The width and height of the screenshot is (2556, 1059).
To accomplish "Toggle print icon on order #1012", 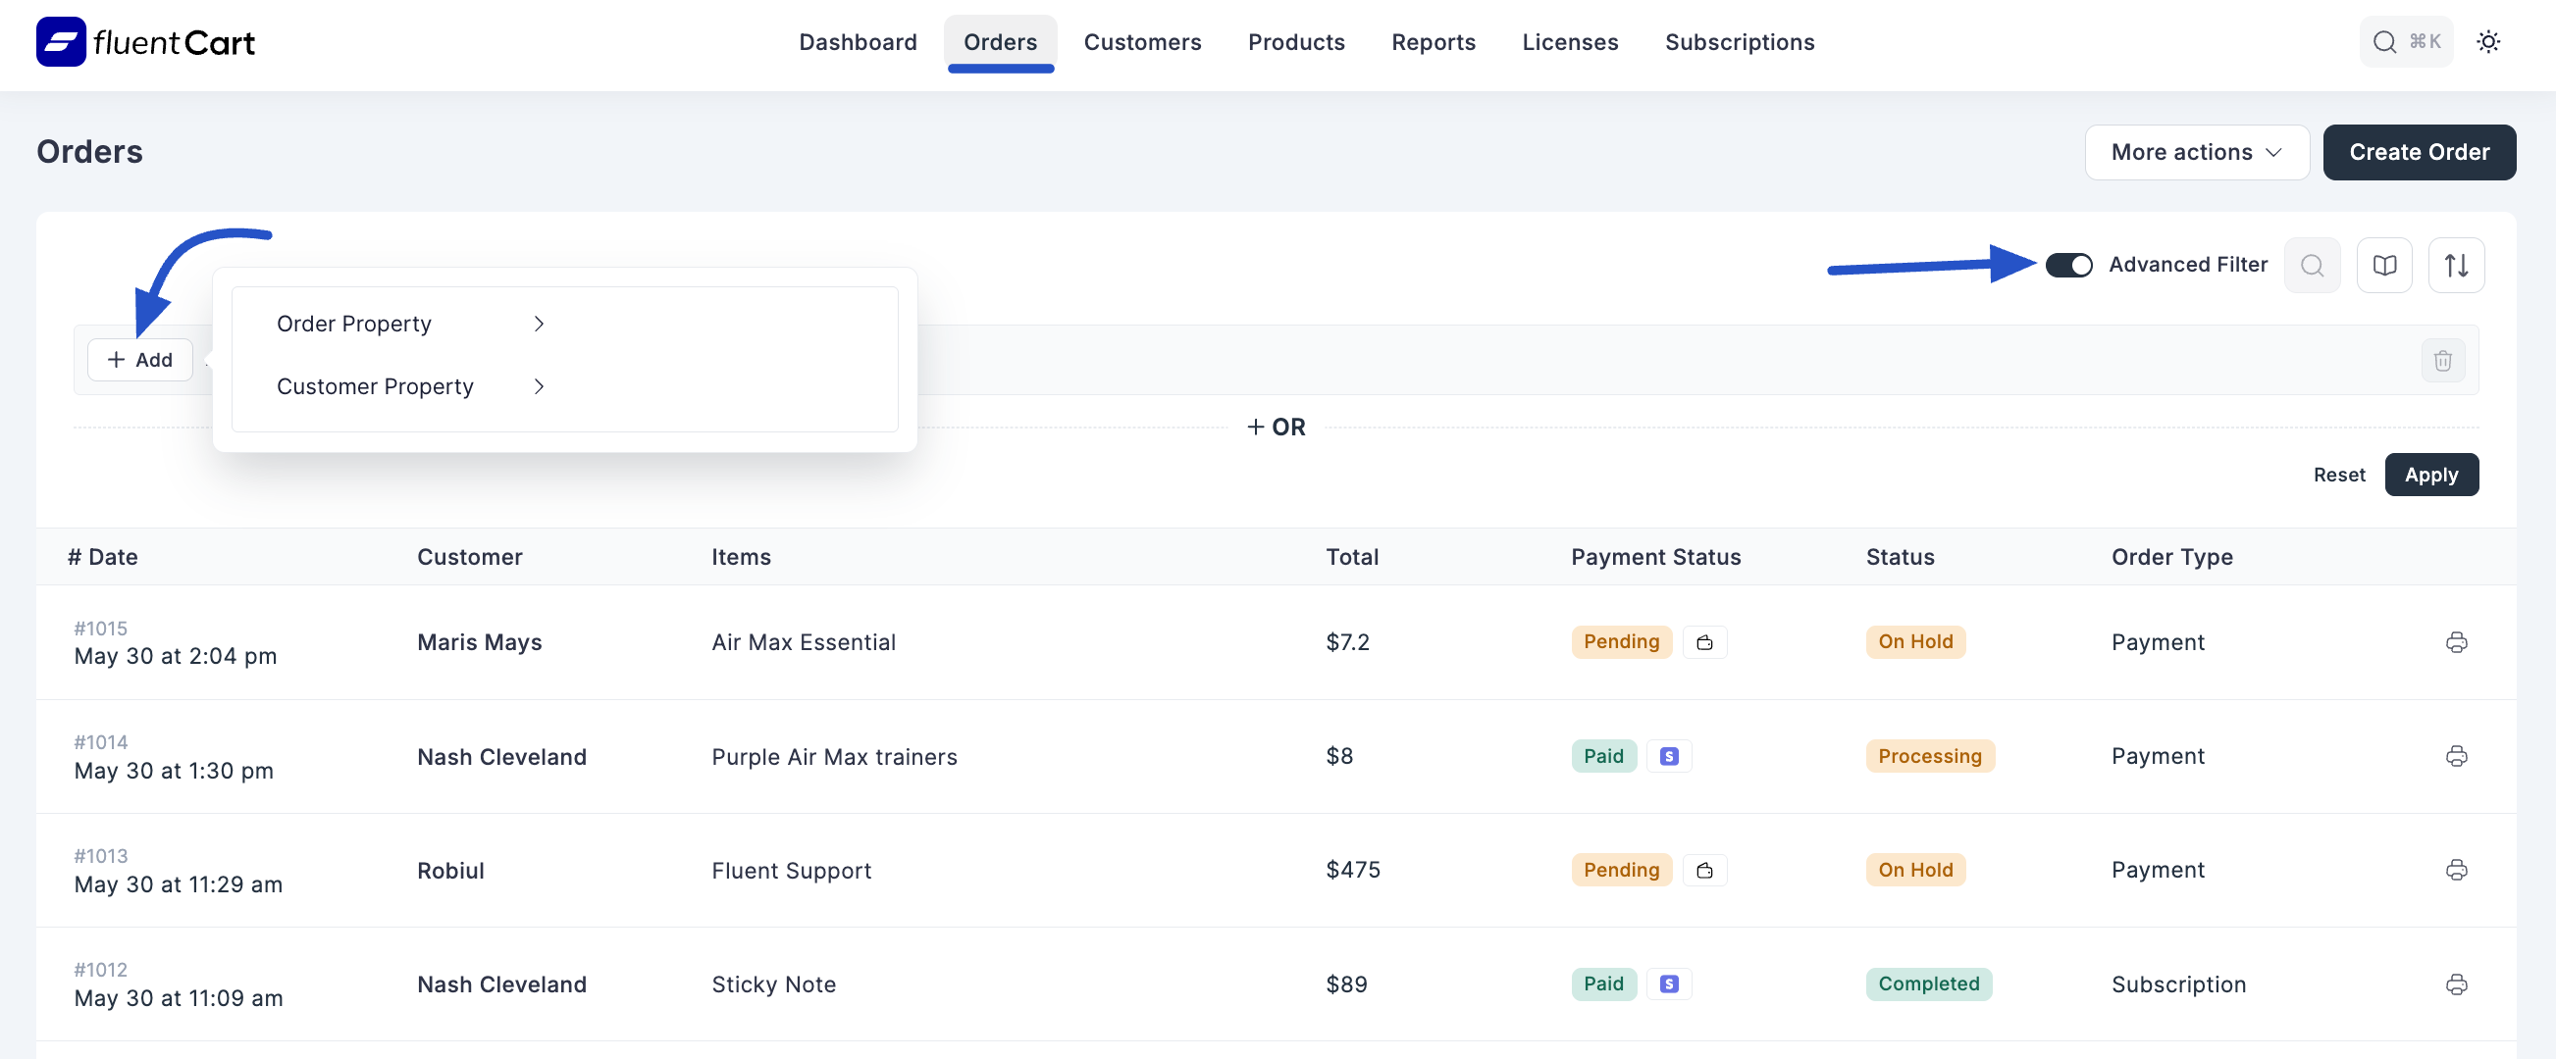I will (2457, 983).
